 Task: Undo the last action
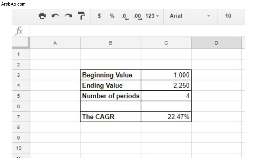(x=55, y=16)
